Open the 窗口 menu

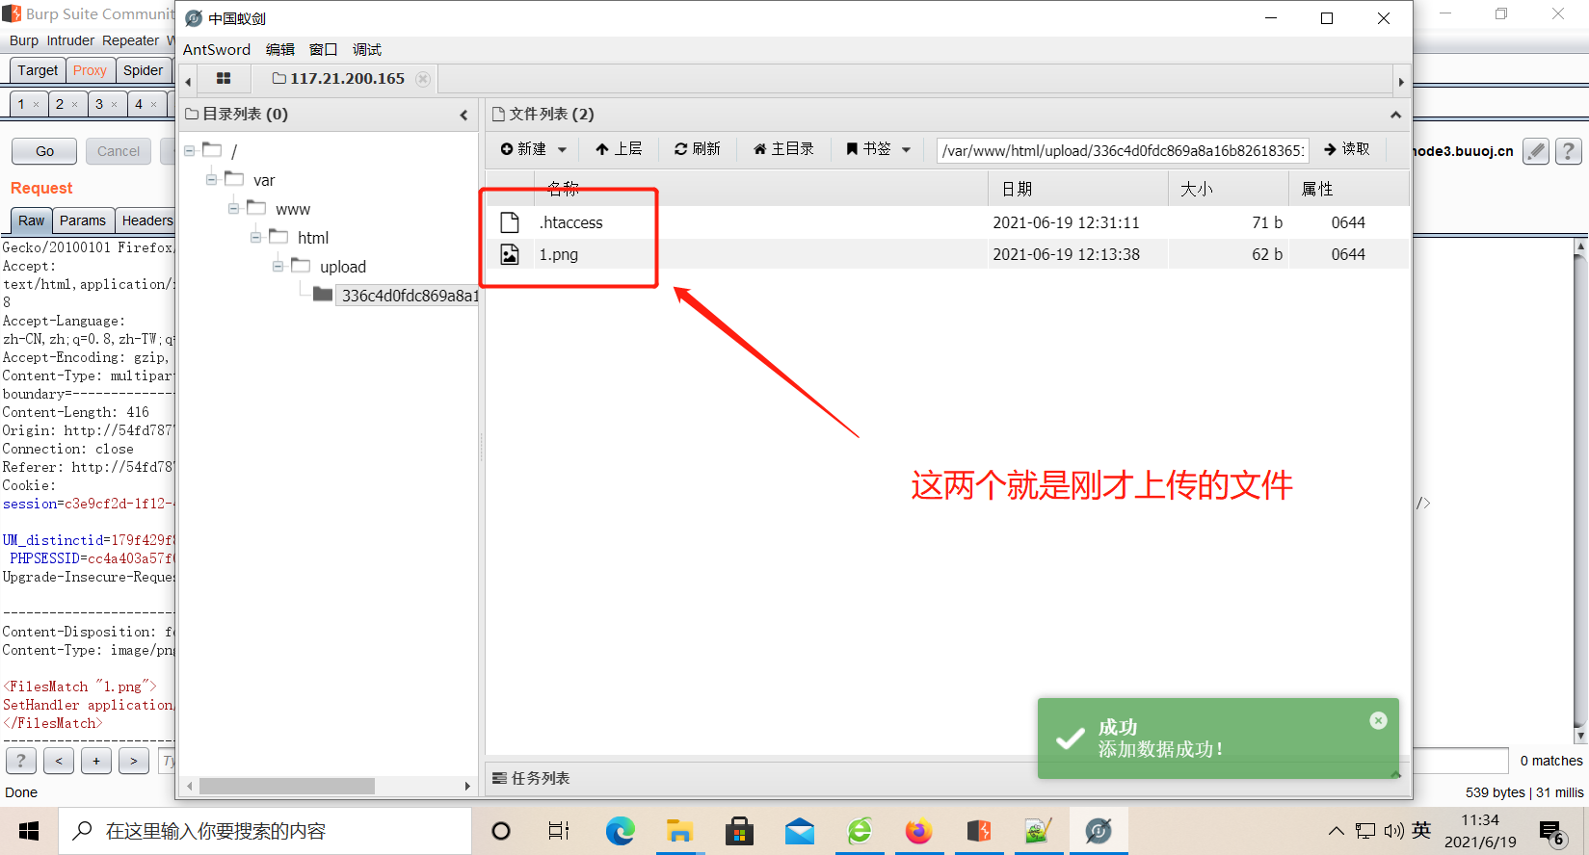click(x=324, y=49)
